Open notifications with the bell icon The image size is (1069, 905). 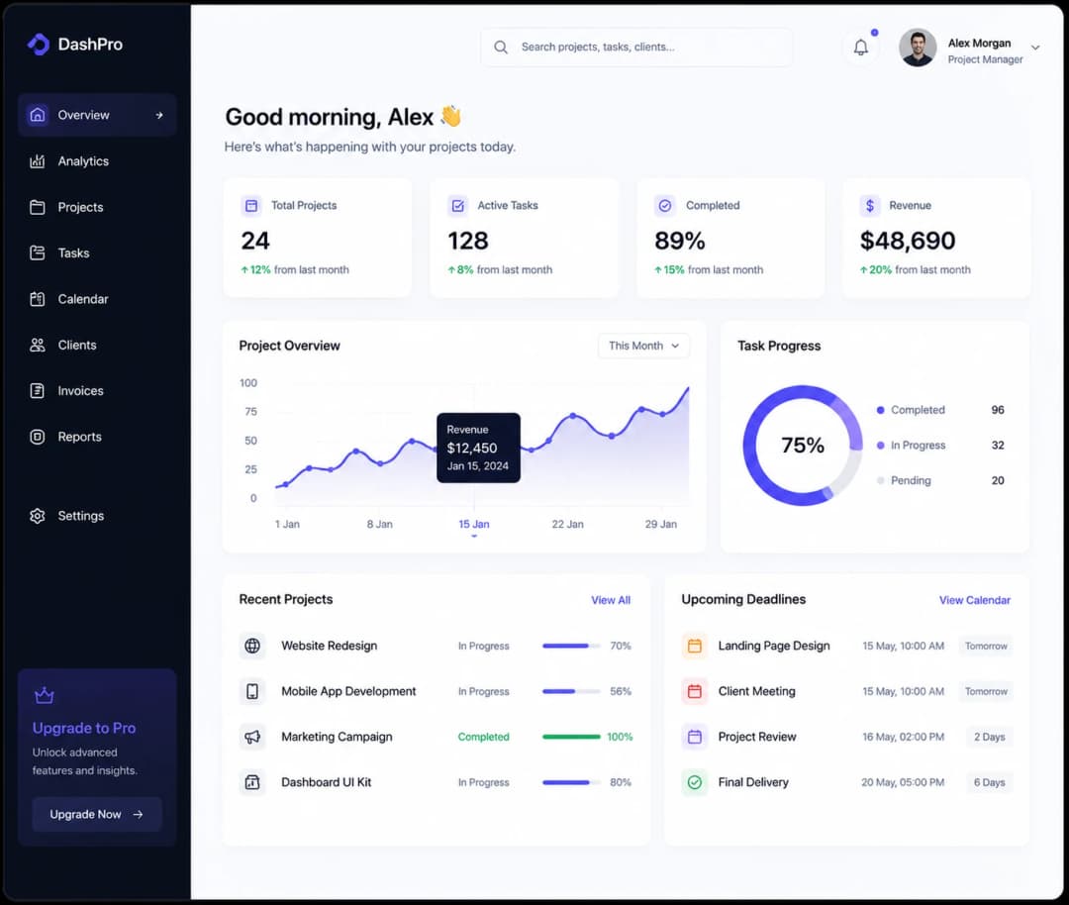coord(861,48)
